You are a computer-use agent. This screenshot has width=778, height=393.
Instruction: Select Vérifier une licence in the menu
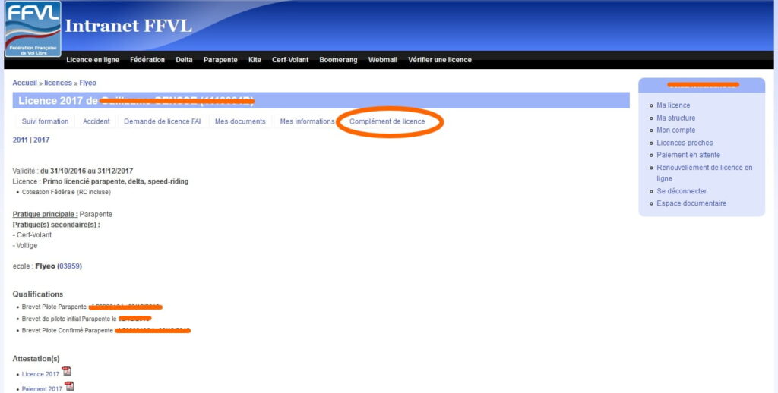point(439,60)
